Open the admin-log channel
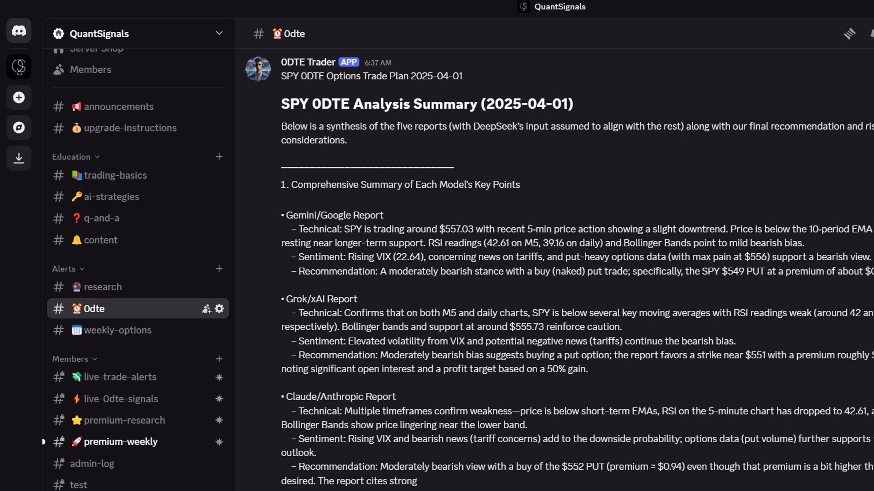Image resolution: width=874 pixels, height=491 pixels. tap(138, 463)
